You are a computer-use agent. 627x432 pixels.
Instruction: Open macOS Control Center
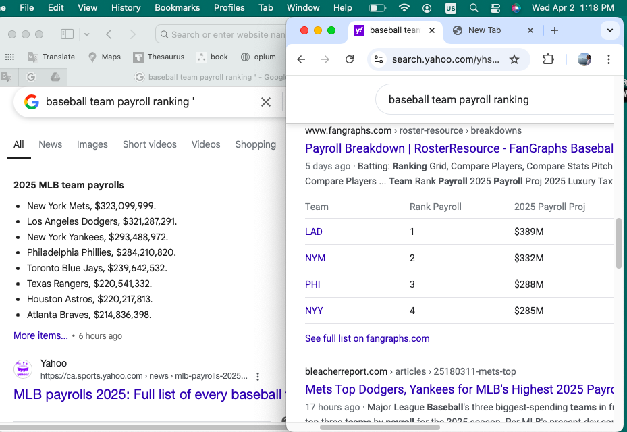pyautogui.click(x=495, y=8)
